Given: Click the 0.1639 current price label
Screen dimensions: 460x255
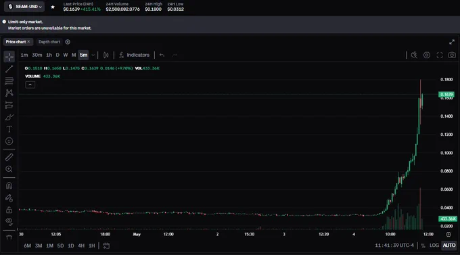Looking at the screenshot, I should pyautogui.click(x=446, y=95).
